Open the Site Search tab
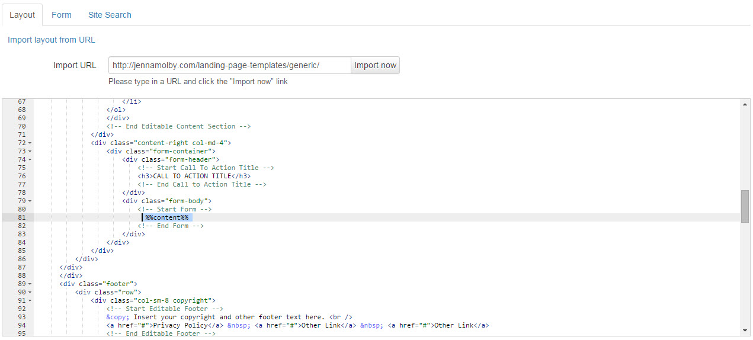The height and width of the screenshot is (340, 753). pos(110,15)
